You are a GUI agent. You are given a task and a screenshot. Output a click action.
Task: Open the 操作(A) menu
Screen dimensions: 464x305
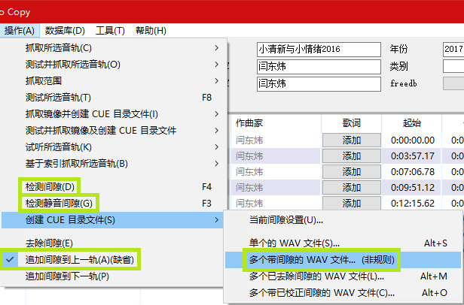point(20,30)
